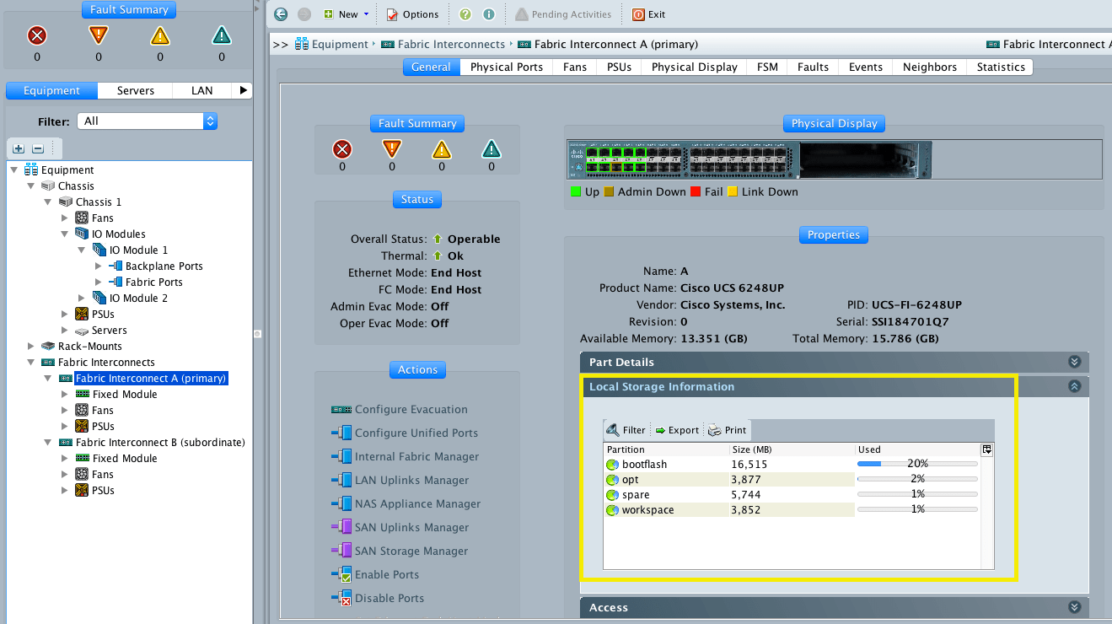Expand the Access section
The image size is (1112, 624).
click(1074, 607)
